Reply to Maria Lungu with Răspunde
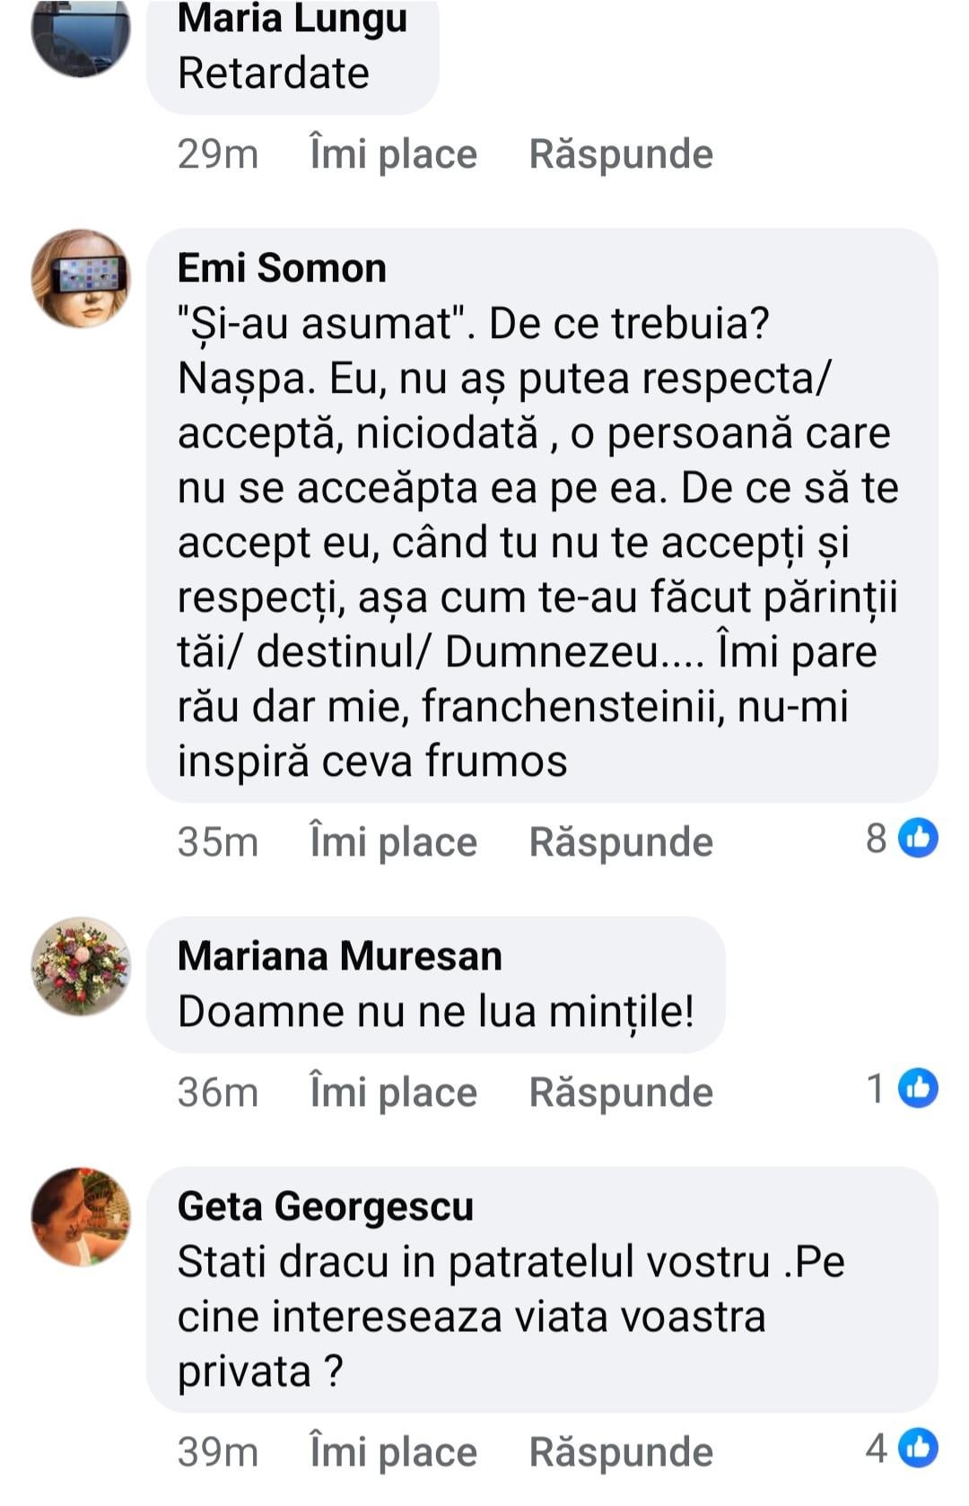Image resolution: width=969 pixels, height=1506 pixels. pos(621,154)
